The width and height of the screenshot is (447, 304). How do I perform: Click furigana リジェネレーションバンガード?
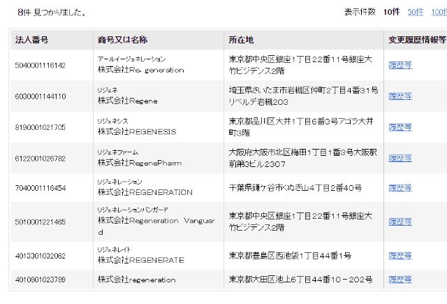click(x=133, y=210)
